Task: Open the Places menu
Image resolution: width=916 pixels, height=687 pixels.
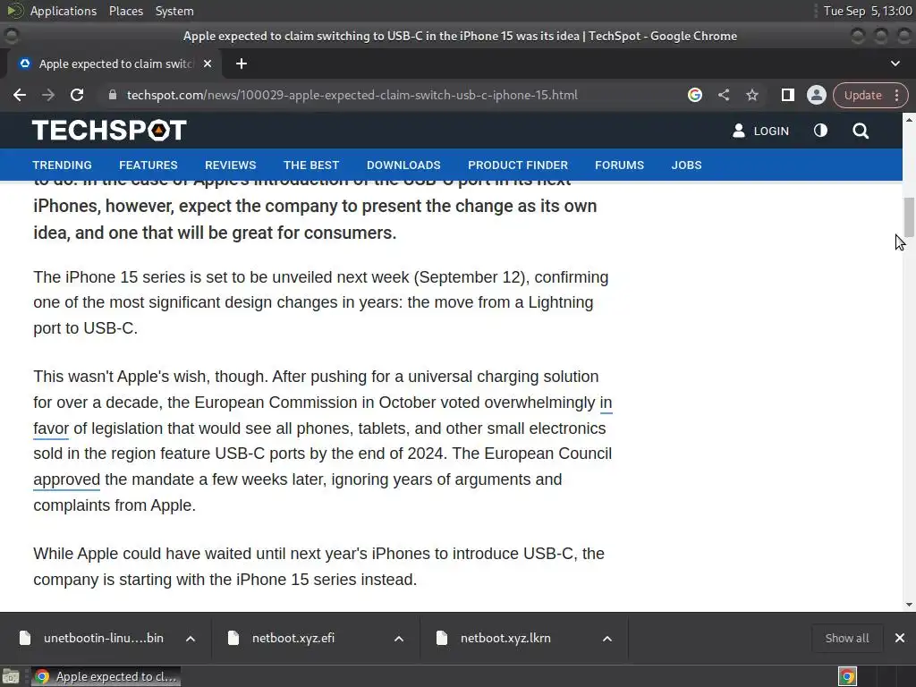Action: click(126, 11)
